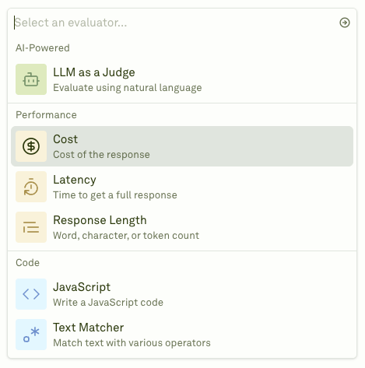Screen dimensions: 365x368
Task: Select the Text Matcher evaluator title
Action: pos(89,328)
